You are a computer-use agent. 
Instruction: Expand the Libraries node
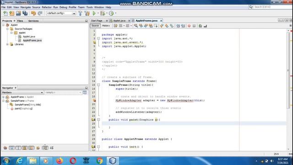pos(7,44)
